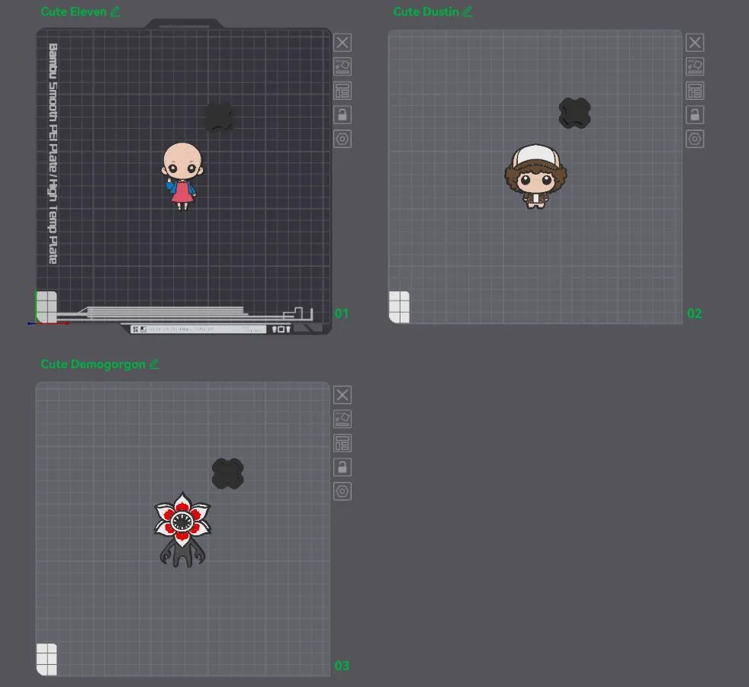Select the Demogorgon character model
The height and width of the screenshot is (687, 749).
182,530
